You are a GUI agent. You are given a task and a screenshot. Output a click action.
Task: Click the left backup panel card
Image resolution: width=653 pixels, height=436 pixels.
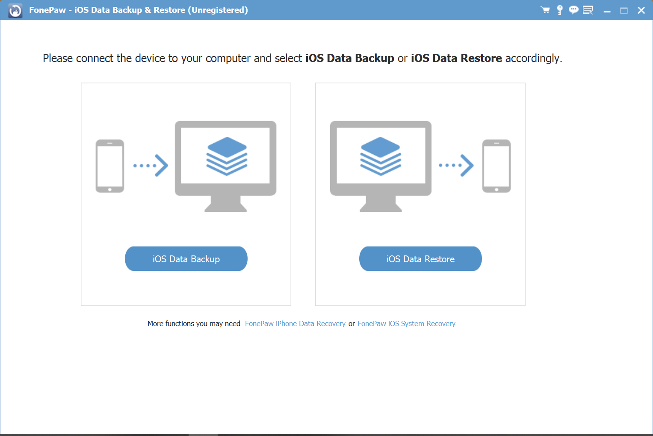click(x=186, y=194)
